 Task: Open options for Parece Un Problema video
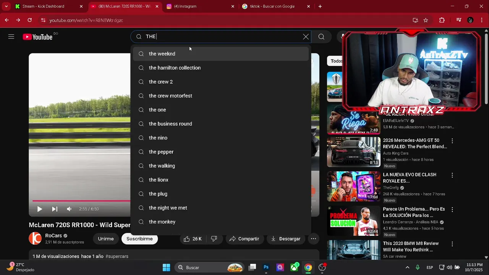[452, 210]
